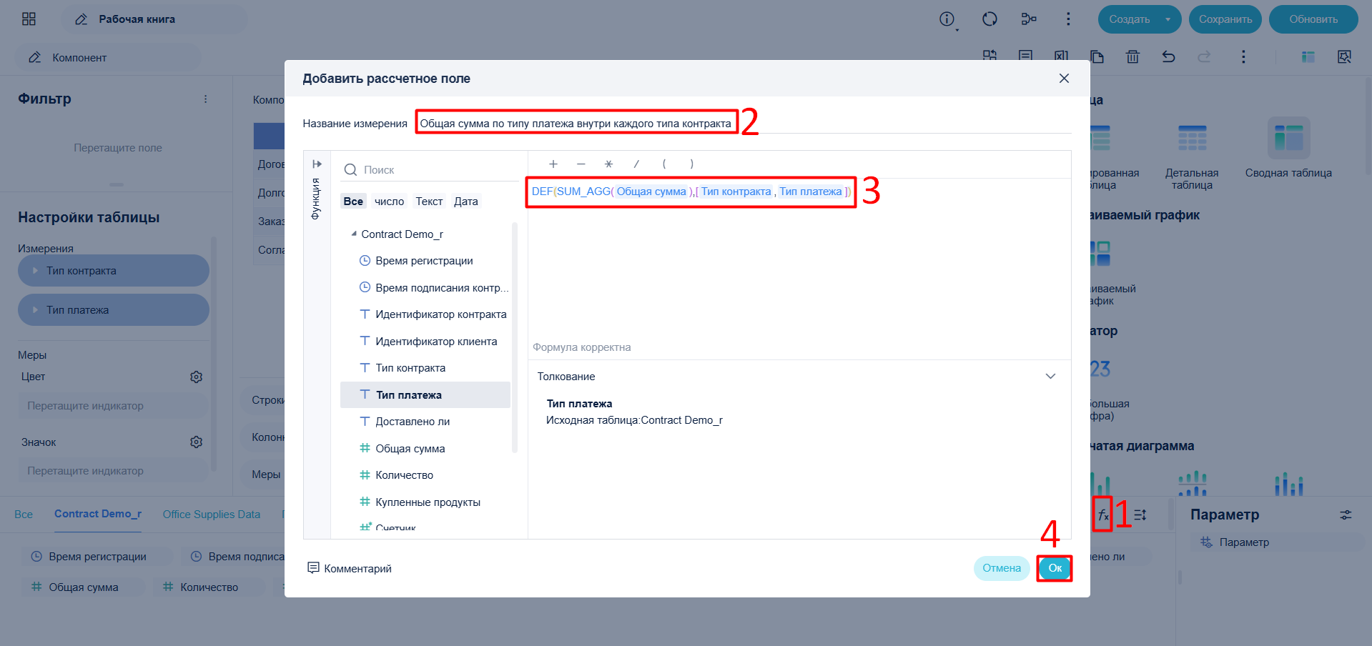Click the fx calculated field icon
Viewport: 1372px width, 646px height.
1102,515
